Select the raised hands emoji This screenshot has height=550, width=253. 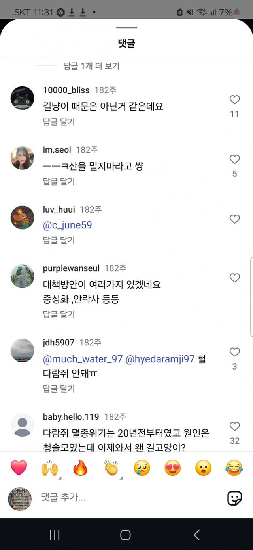[x=49, y=468]
